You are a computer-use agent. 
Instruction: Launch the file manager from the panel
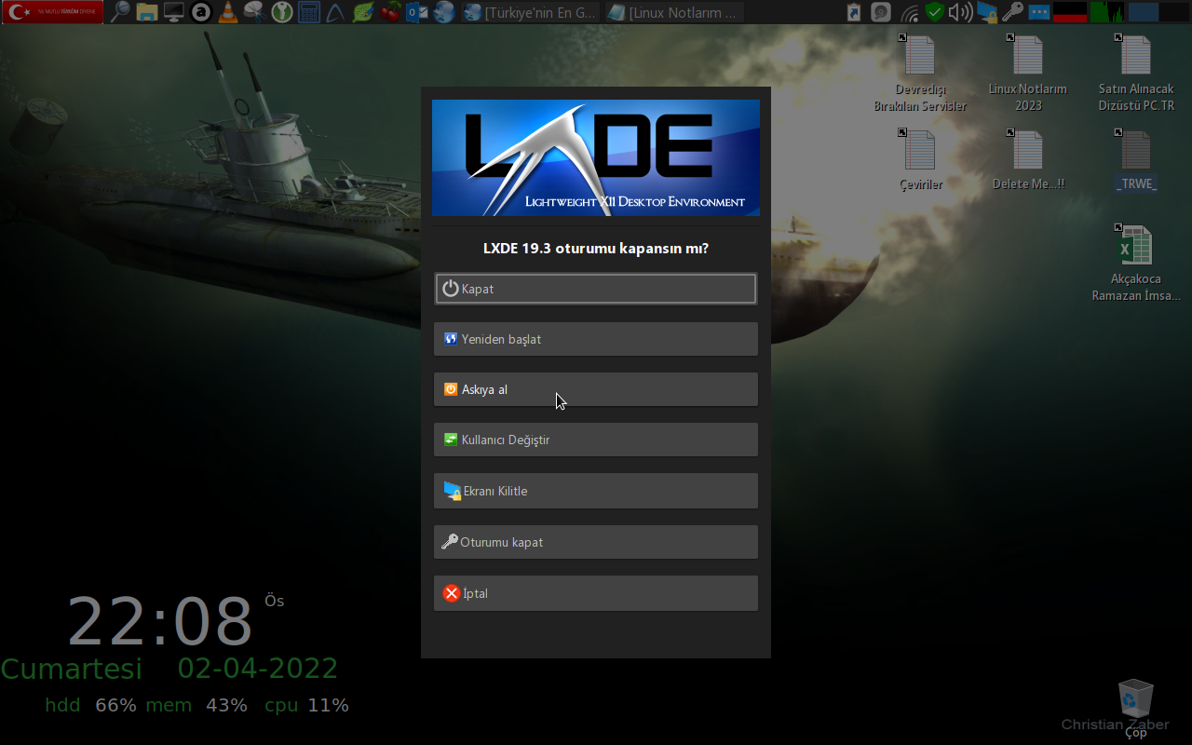click(146, 12)
